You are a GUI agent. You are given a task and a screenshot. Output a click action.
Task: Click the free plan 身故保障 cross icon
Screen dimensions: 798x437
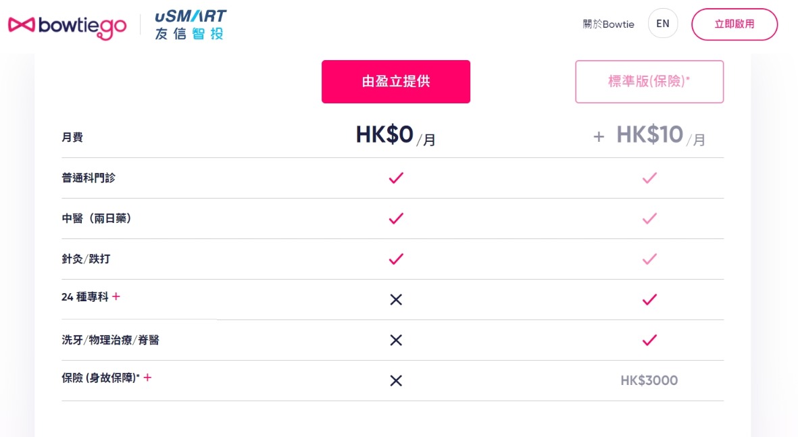coord(396,380)
